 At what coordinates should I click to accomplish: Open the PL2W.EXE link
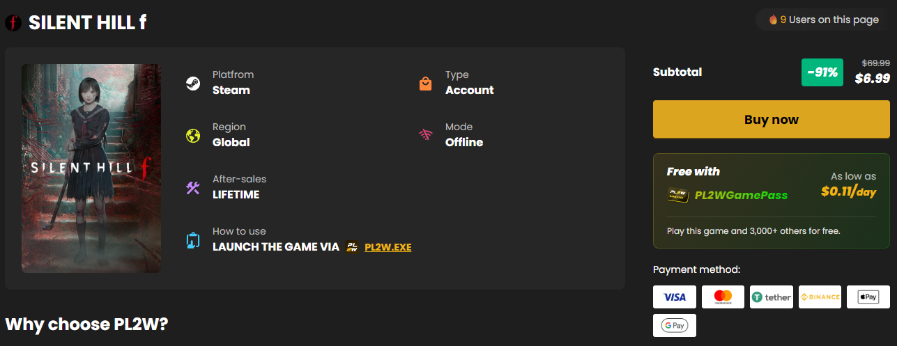click(388, 247)
